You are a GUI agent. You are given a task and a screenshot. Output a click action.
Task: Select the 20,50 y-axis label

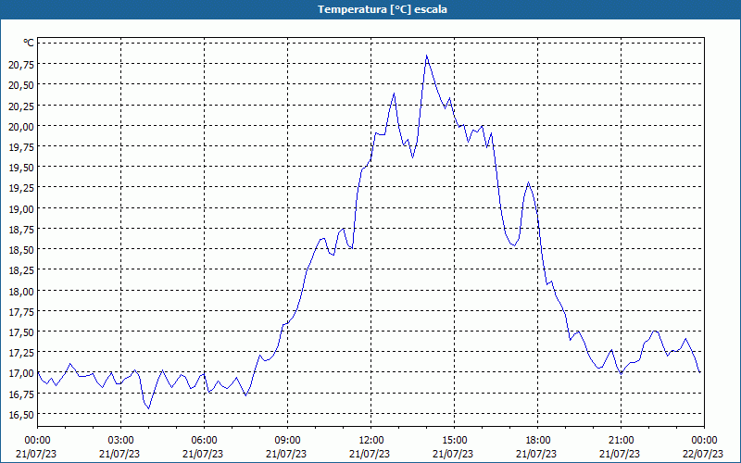click(21, 84)
